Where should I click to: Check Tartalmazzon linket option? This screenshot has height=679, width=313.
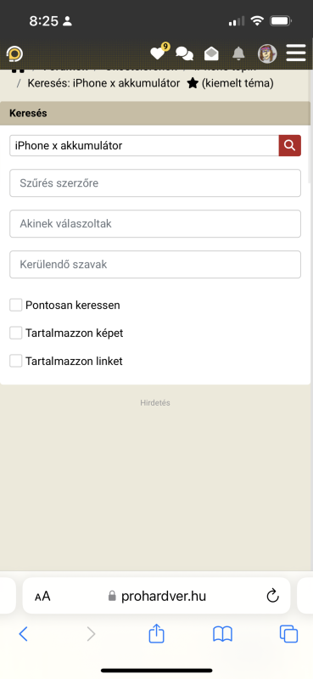16,361
